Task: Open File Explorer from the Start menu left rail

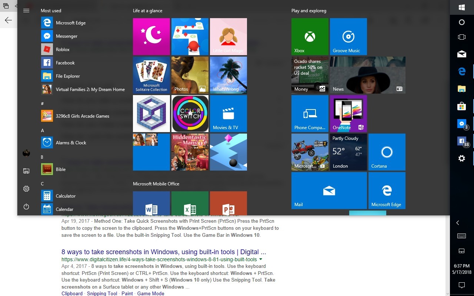Action: click(x=26, y=171)
